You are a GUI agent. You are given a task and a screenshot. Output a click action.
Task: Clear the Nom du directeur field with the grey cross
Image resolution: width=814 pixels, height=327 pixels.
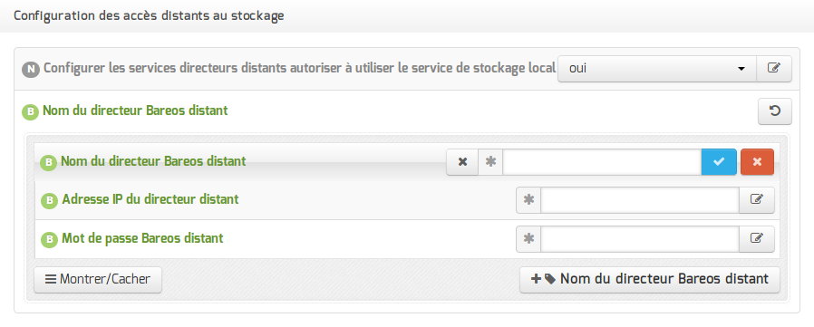tap(462, 162)
